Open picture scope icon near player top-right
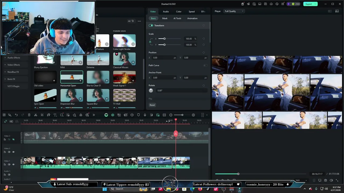 (x=337, y=11)
